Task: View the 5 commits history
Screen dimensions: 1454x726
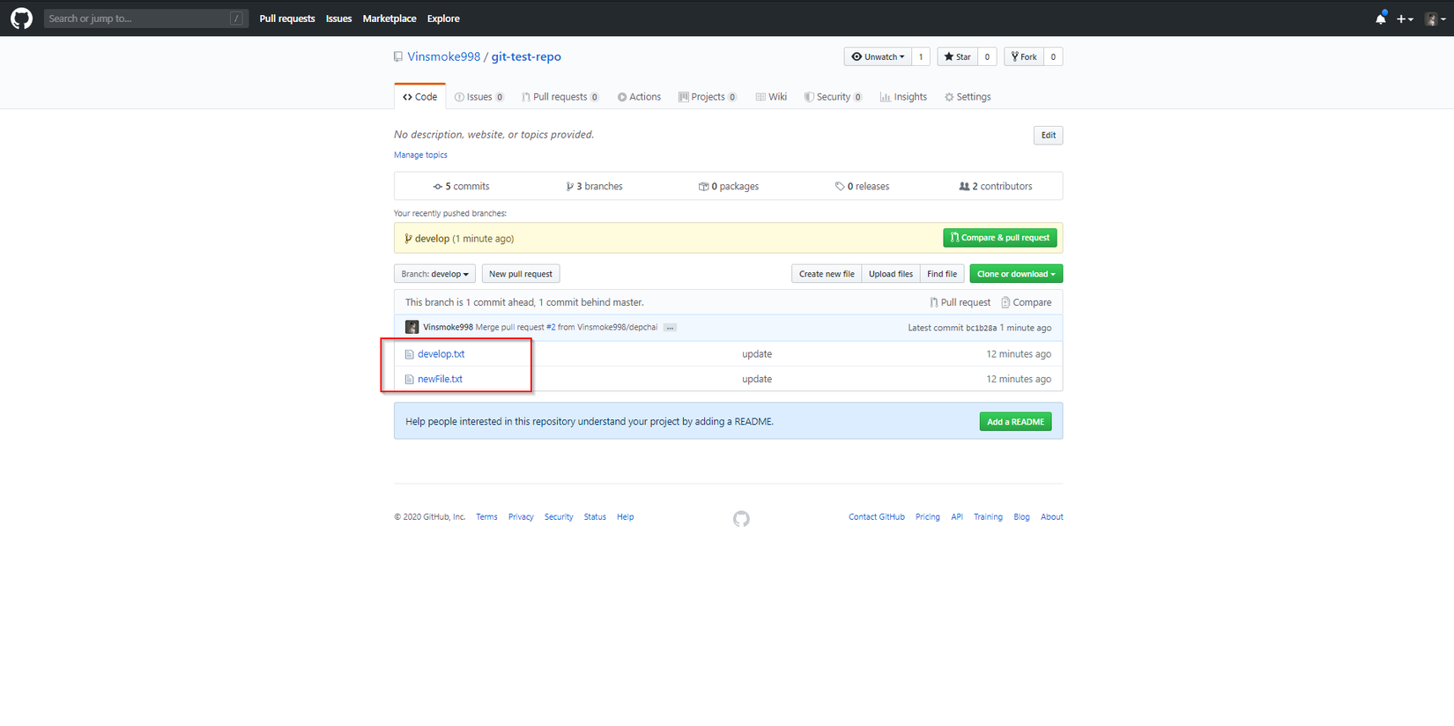Action: (461, 186)
